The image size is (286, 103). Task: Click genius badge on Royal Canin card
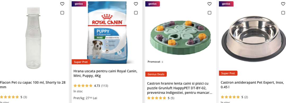pos(79,4)
